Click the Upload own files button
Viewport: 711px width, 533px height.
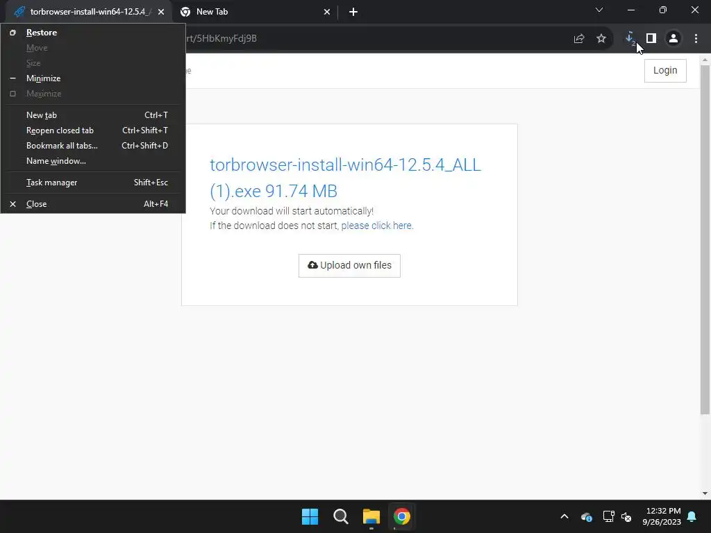[x=349, y=266]
